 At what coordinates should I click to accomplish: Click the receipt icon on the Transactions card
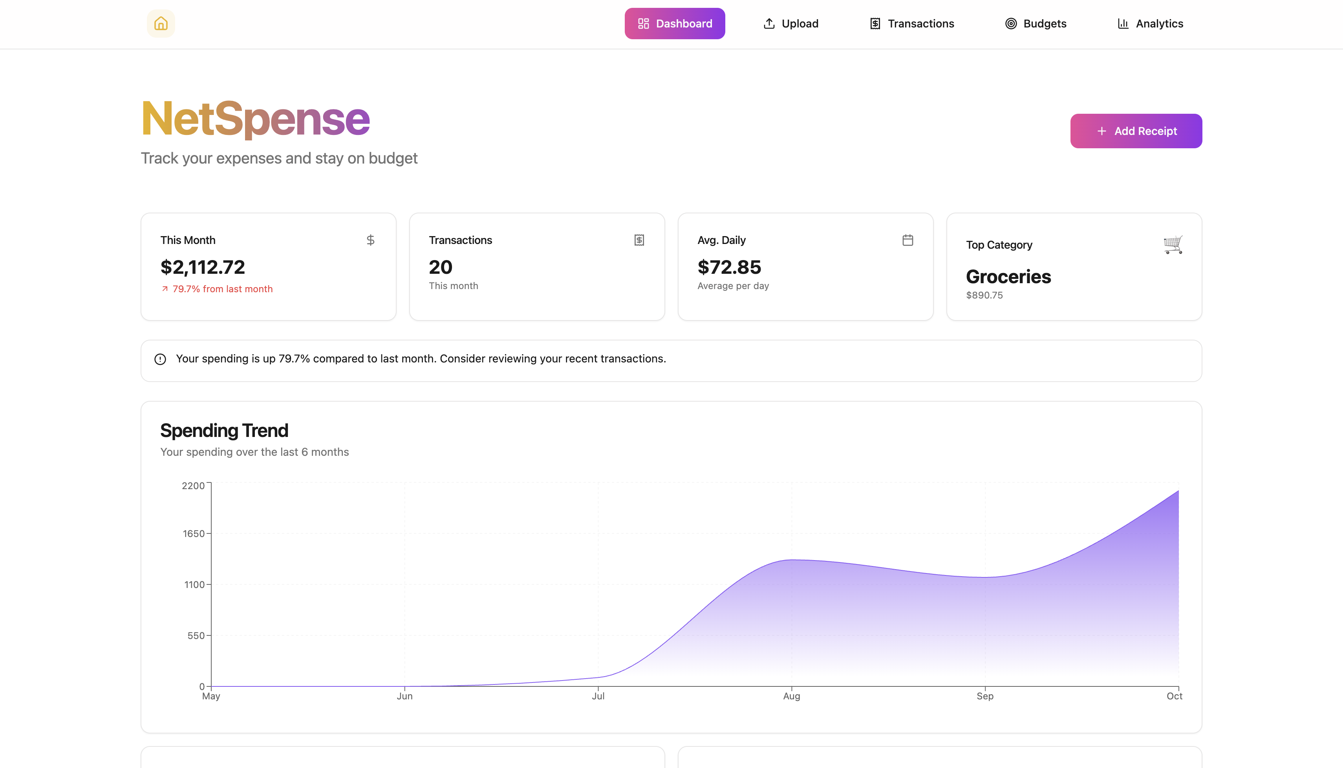[639, 240]
